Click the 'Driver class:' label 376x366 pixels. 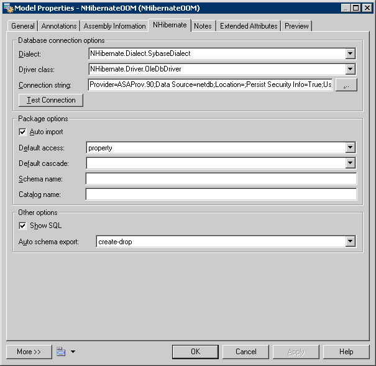(x=37, y=70)
